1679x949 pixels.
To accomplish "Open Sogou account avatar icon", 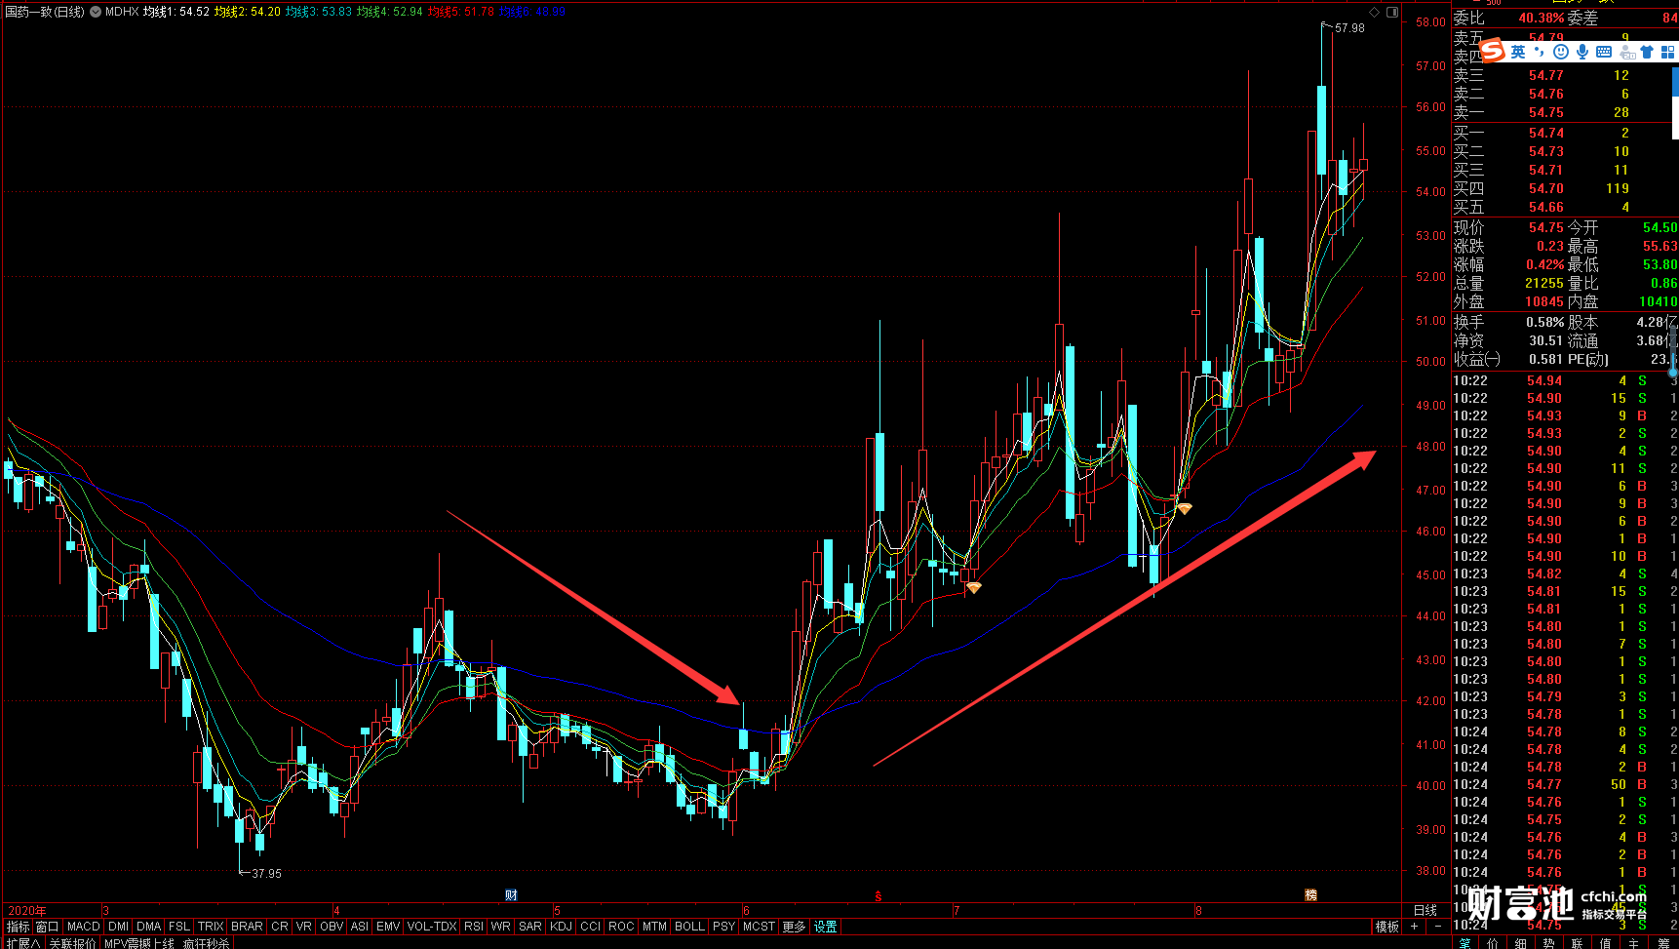I will coord(1625,52).
